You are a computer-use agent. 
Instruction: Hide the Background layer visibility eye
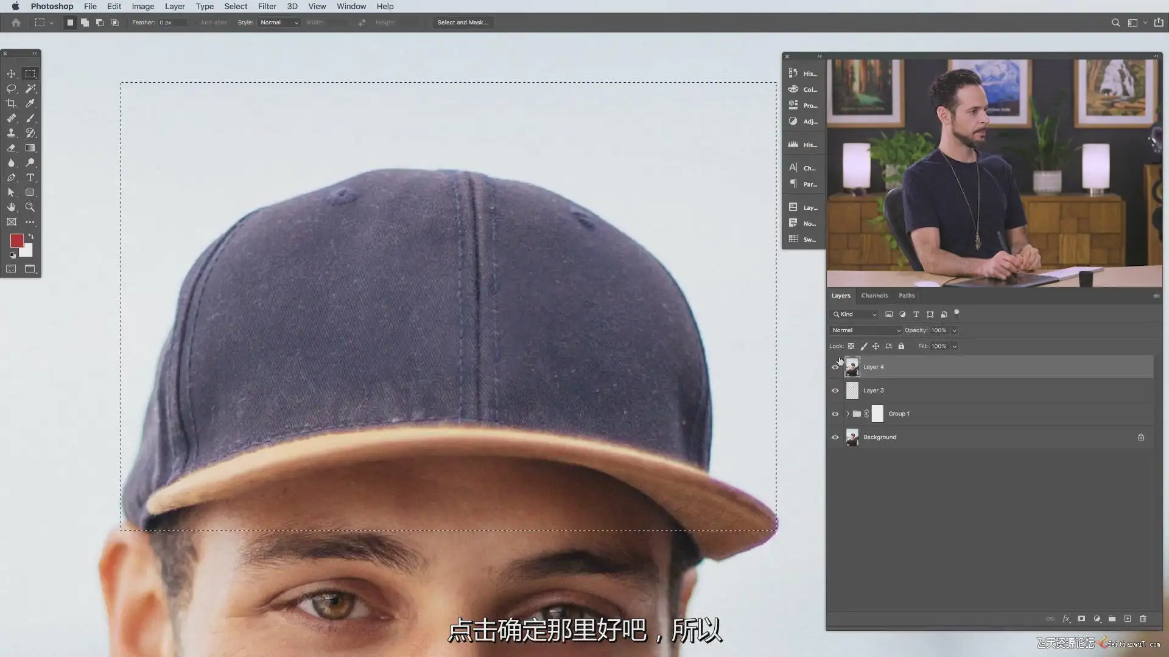[835, 437]
